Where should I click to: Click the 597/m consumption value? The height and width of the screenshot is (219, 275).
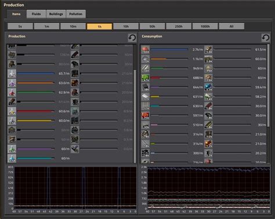pyautogui.click(x=198, y=115)
